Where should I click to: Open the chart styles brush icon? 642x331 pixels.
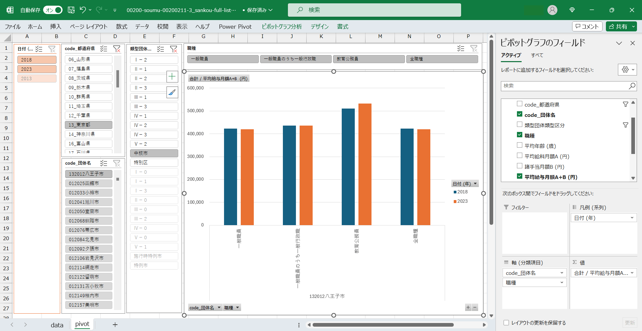pyautogui.click(x=172, y=92)
